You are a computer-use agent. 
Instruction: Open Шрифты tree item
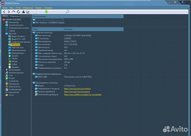coord(14,67)
